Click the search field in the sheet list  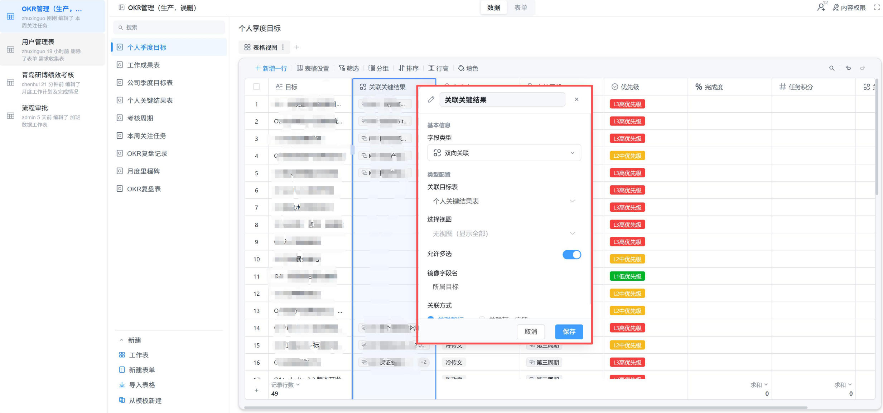coord(169,27)
